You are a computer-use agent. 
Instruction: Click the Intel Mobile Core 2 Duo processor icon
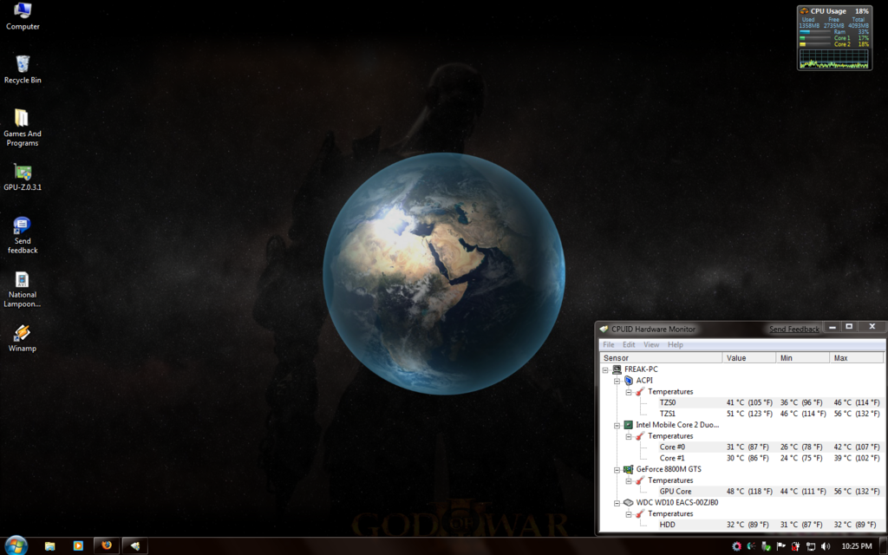[628, 425]
